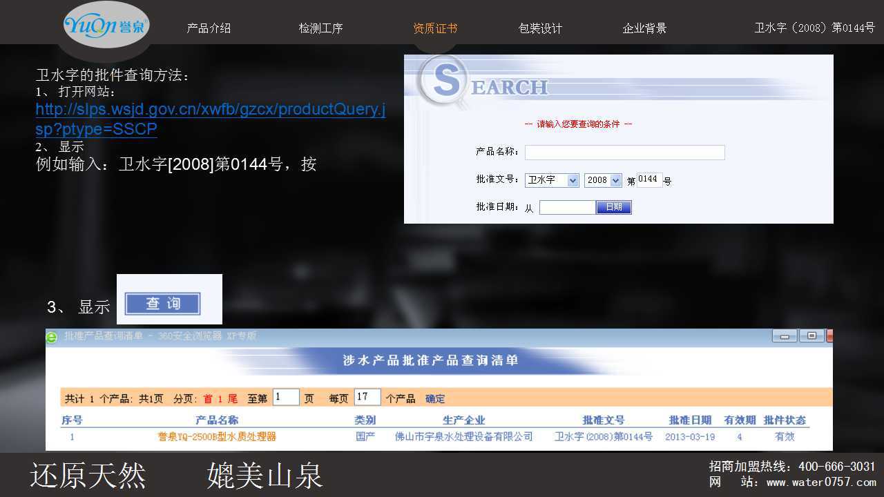The width and height of the screenshot is (884, 497).
Task: Click the 批件状态 column header
Action: (785, 420)
